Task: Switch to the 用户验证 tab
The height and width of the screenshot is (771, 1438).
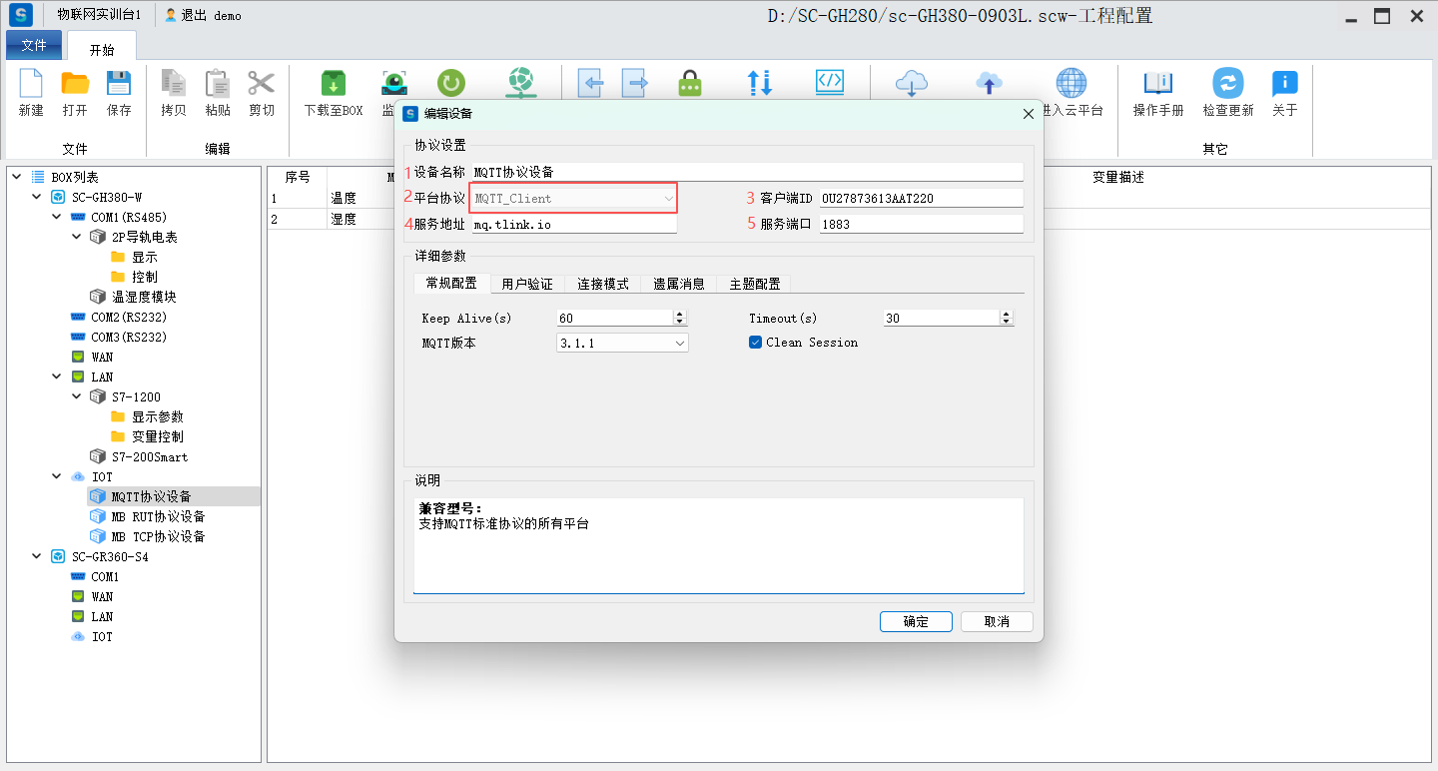Action: point(526,284)
